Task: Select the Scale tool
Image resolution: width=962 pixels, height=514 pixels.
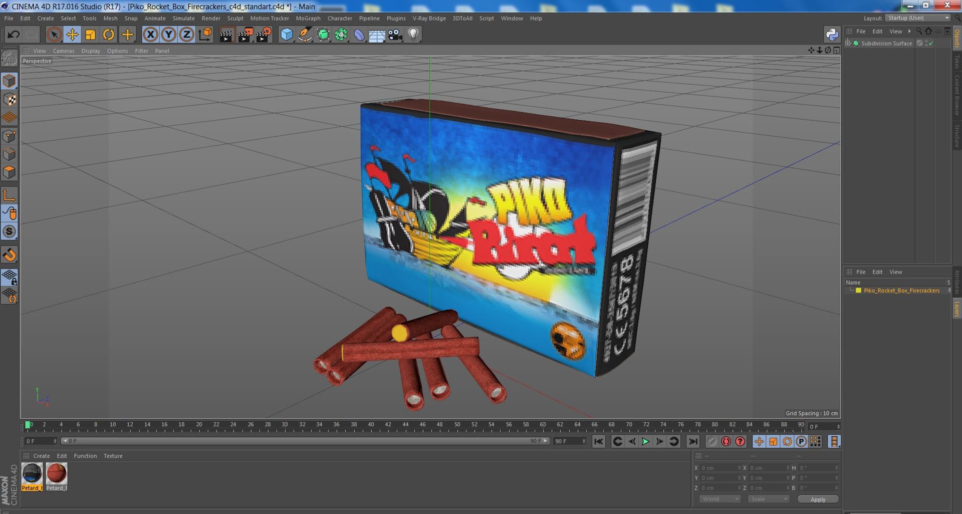Action: pos(90,35)
